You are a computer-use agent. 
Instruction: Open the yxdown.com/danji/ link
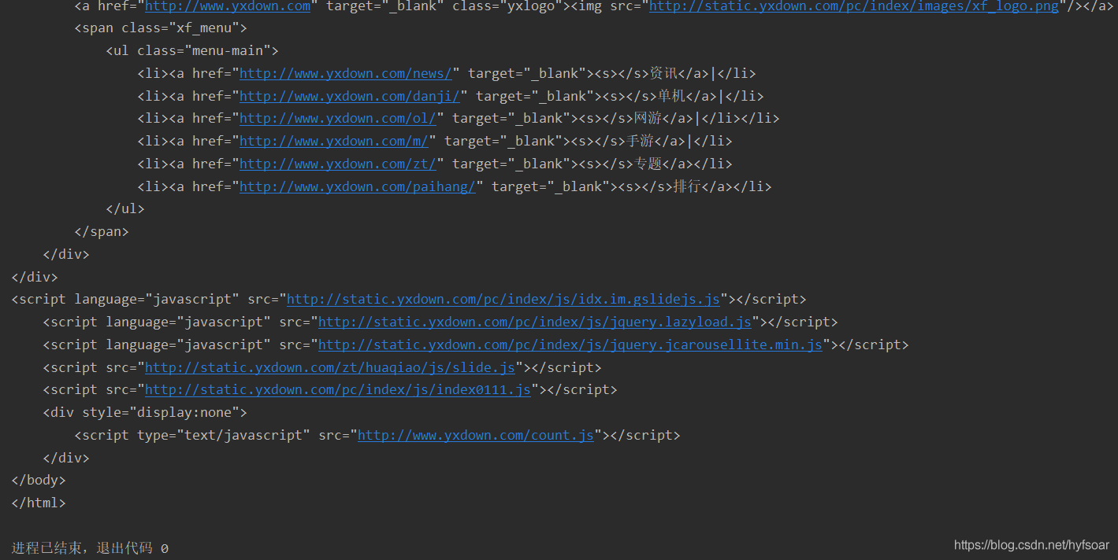click(350, 96)
